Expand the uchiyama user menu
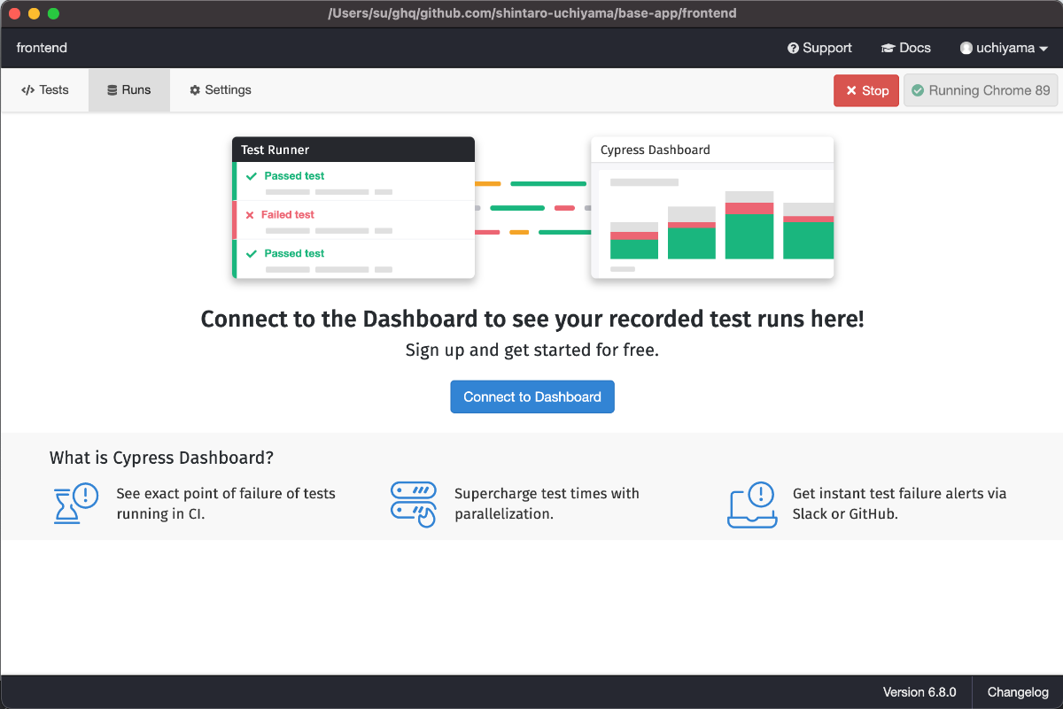This screenshot has width=1063, height=709. 1005,48
